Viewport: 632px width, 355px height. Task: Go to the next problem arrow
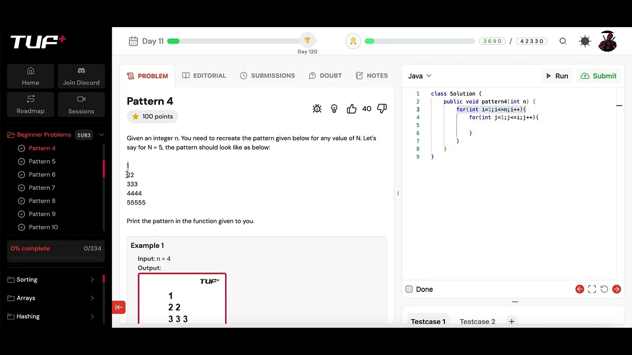pos(617,289)
